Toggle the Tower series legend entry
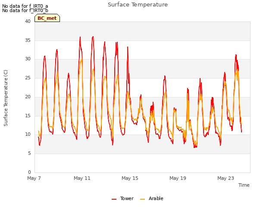 click(x=122, y=198)
